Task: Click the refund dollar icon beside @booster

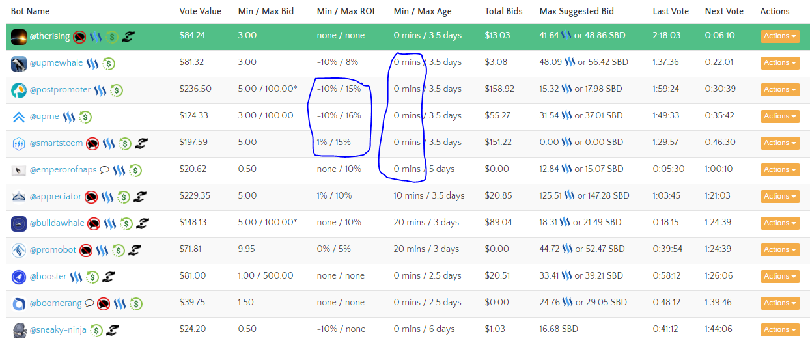Action: [x=92, y=277]
